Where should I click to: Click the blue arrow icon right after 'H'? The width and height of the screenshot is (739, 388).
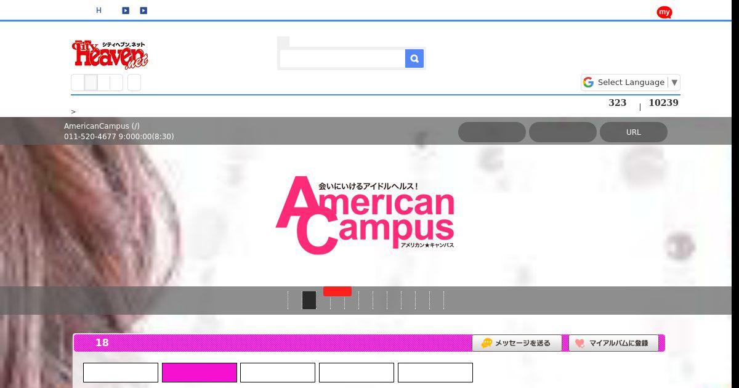click(x=126, y=10)
